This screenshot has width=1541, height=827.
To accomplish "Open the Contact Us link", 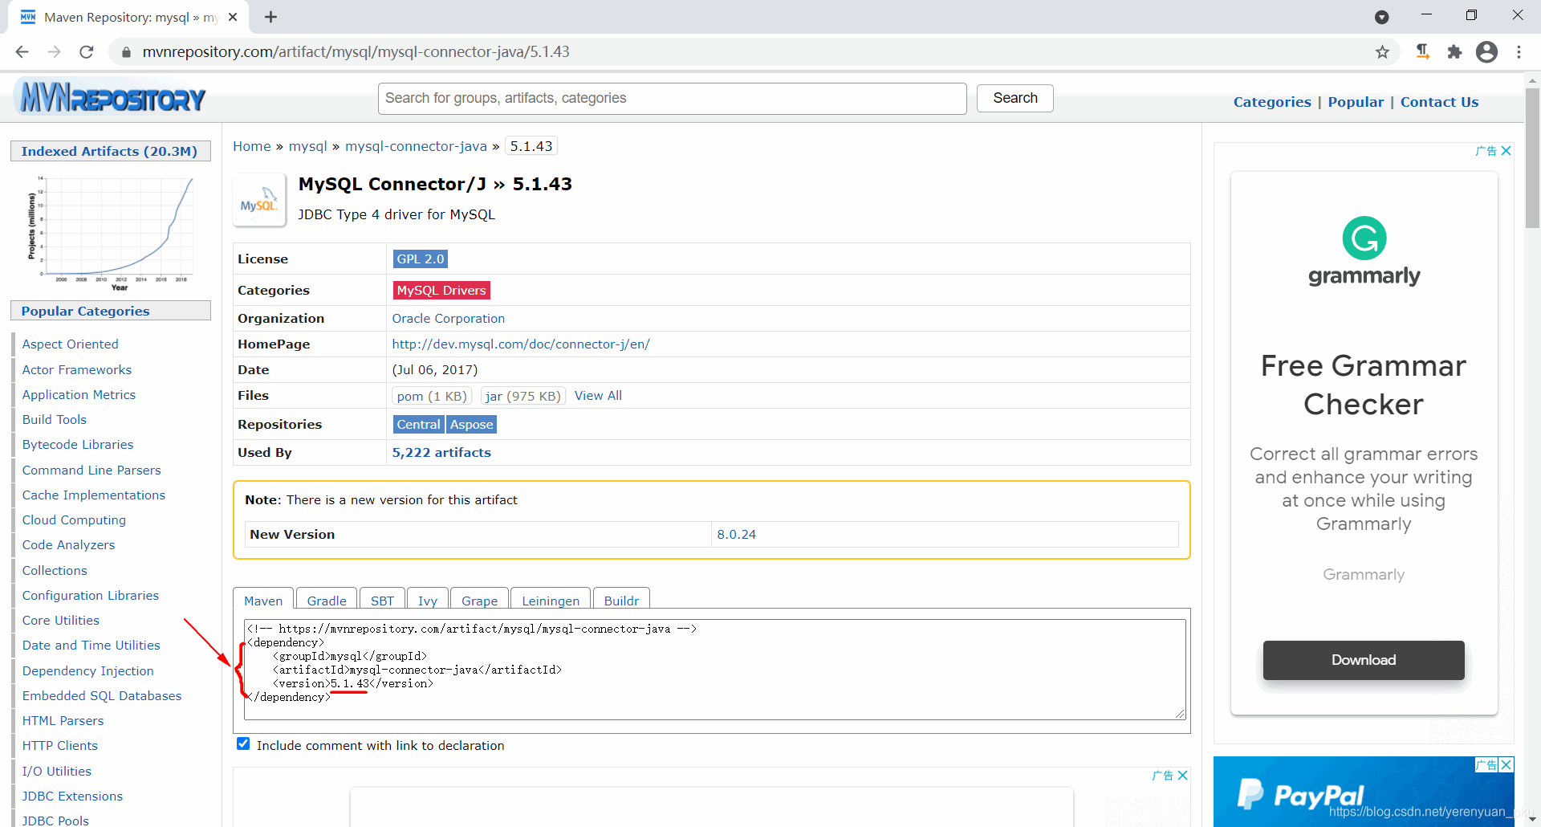I will pos(1439,102).
